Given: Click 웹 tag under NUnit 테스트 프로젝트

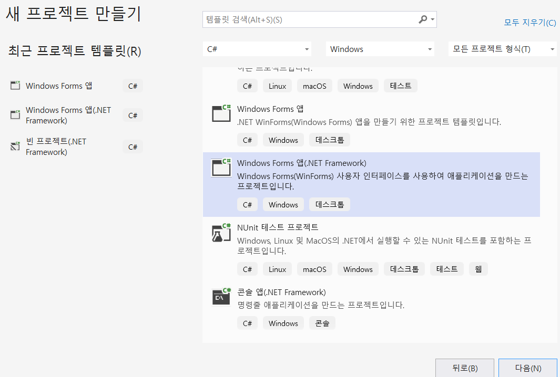Looking at the screenshot, I should (x=478, y=269).
